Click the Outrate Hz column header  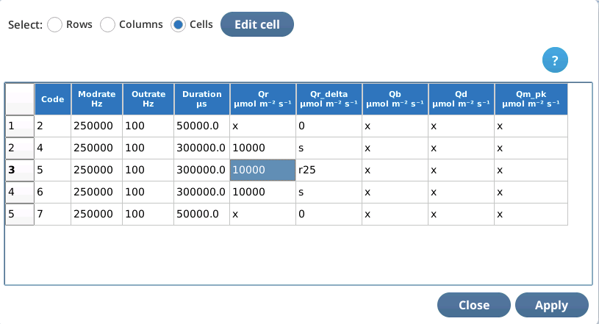[x=148, y=99]
